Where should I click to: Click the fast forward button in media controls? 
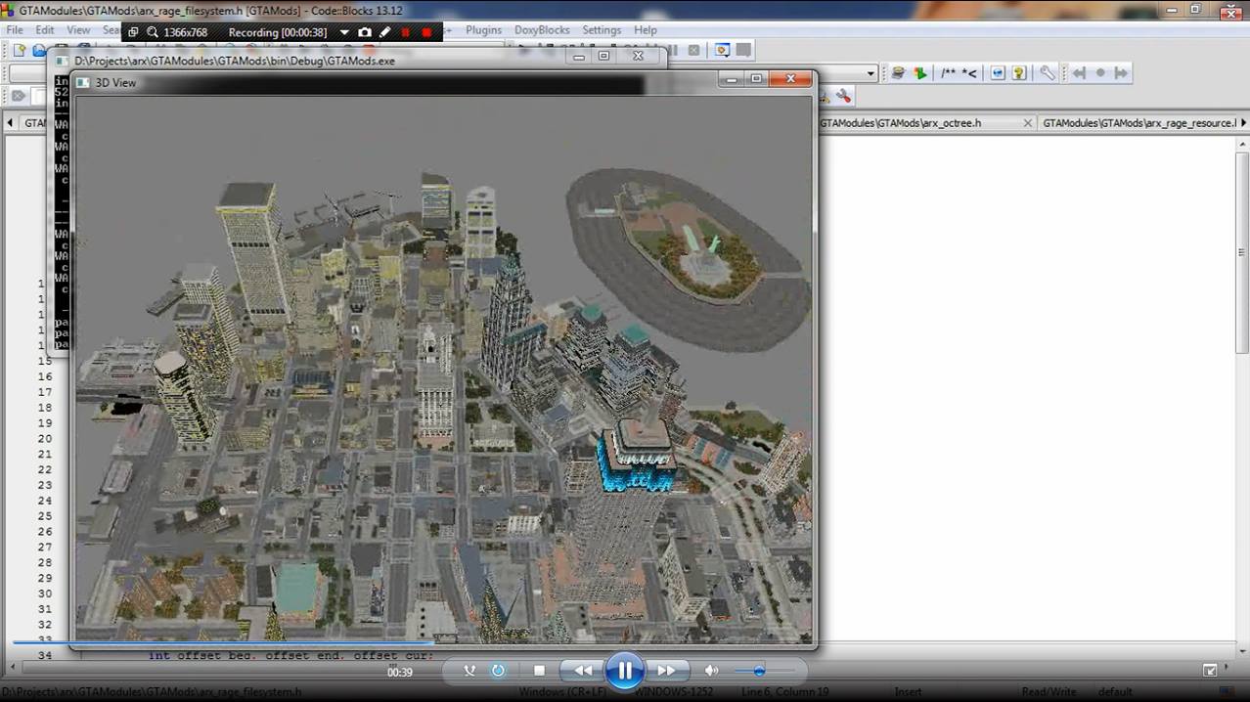coord(666,671)
